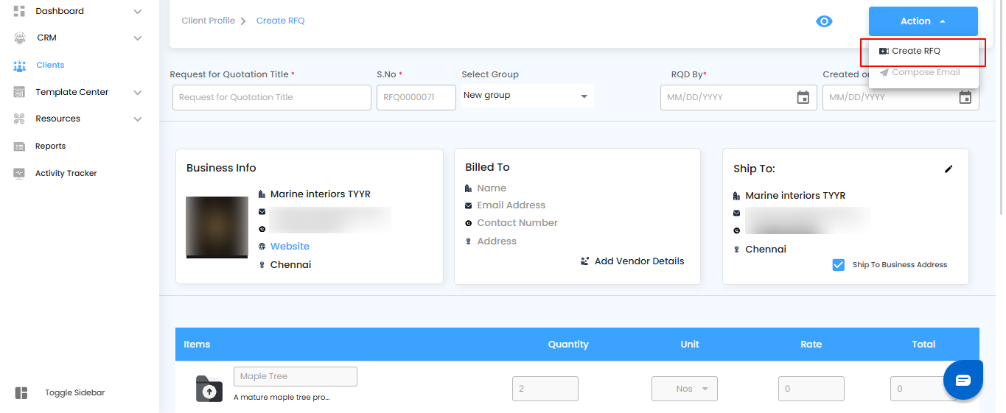Click the eye preview icon
This screenshot has width=1006, height=413.
pyautogui.click(x=824, y=21)
